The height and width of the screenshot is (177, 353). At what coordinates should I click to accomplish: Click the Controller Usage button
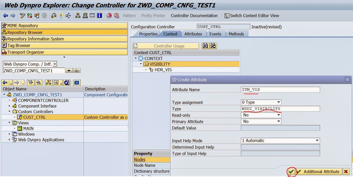tap(166, 46)
